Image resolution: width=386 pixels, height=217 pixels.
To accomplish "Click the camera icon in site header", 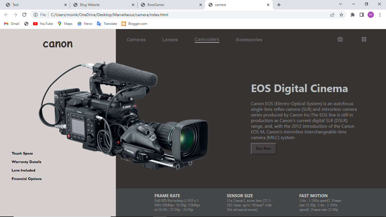I will pos(340,40).
